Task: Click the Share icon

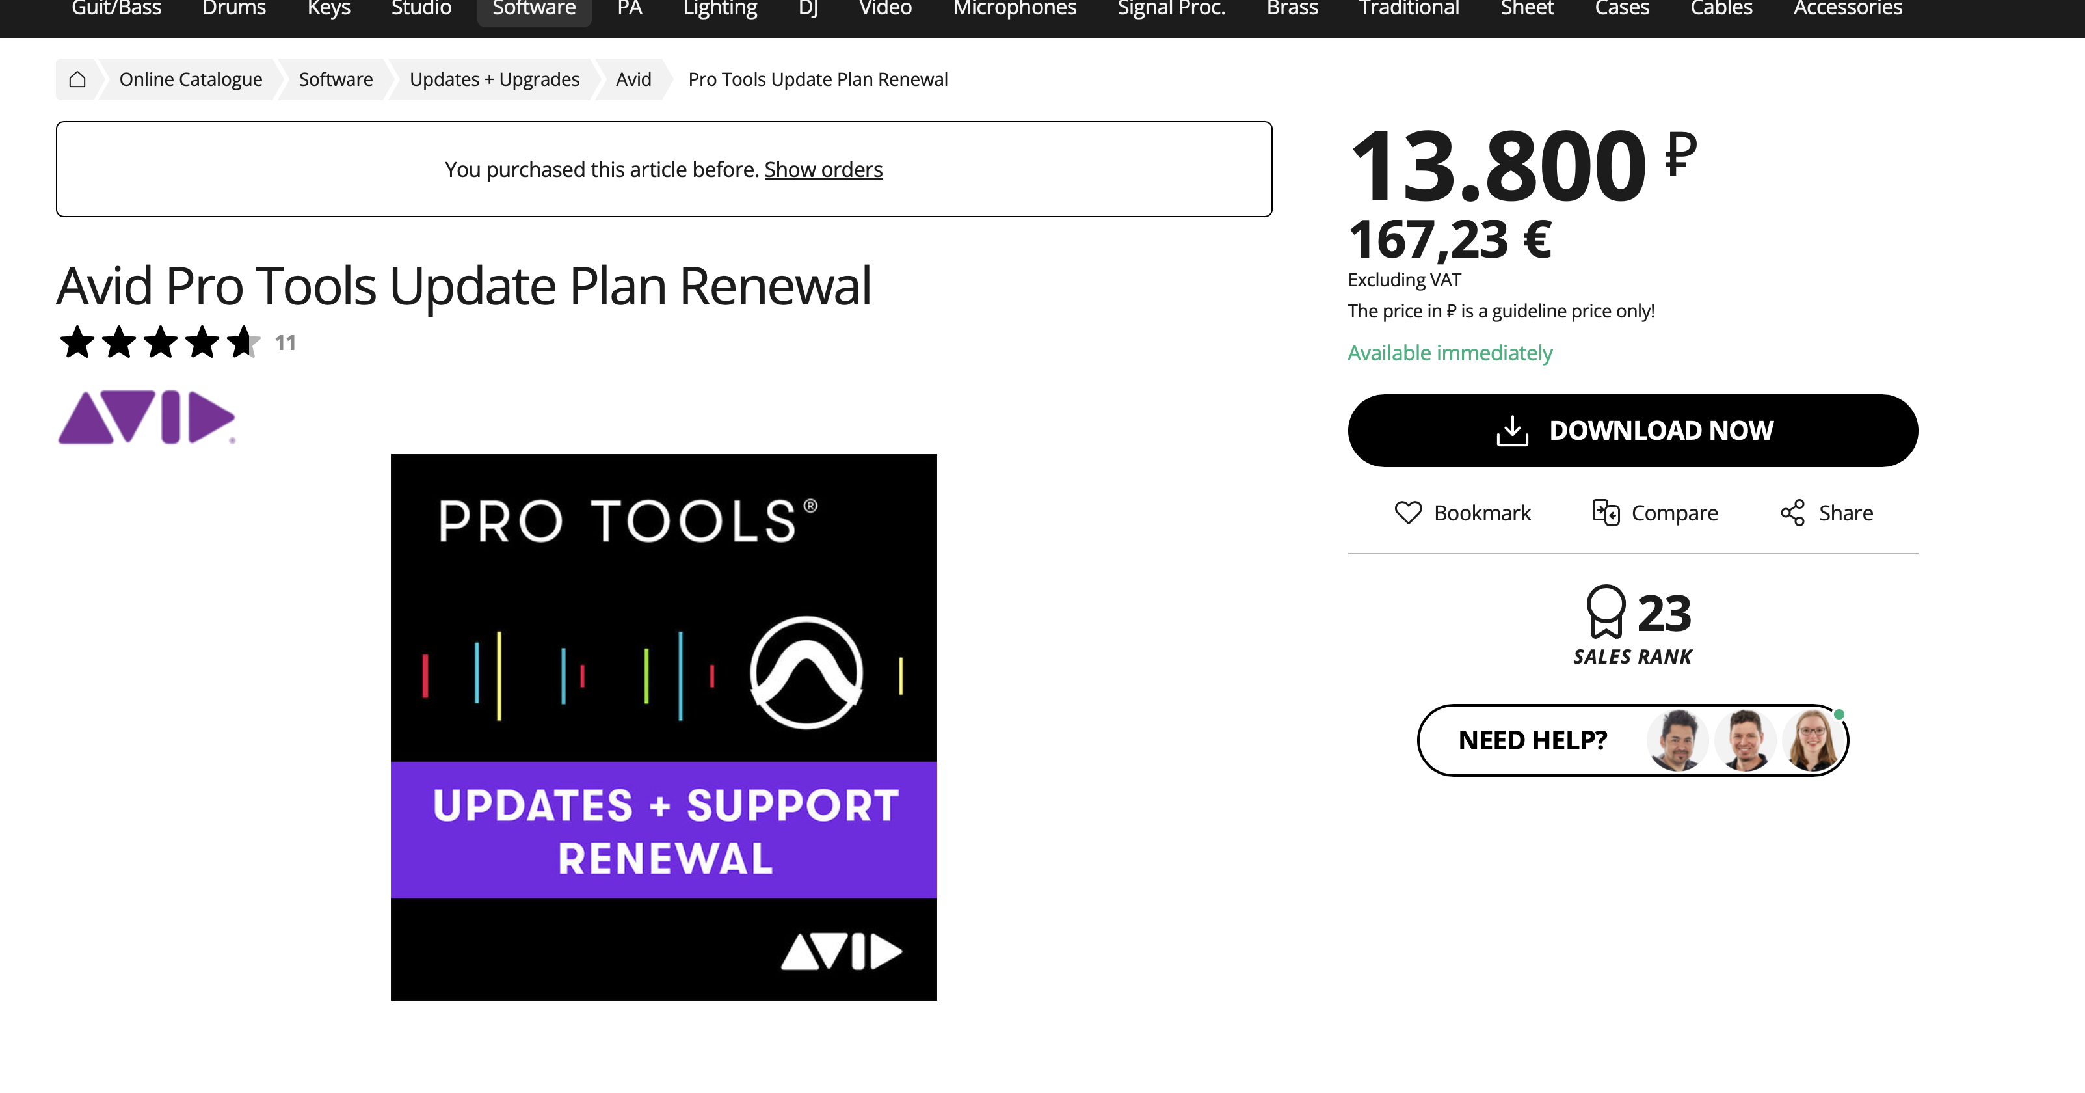Action: [1792, 513]
